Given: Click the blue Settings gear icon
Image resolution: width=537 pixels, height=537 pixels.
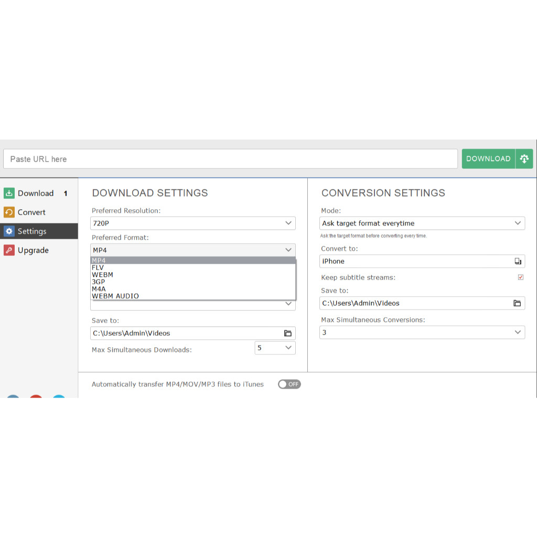Looking at the screenshot, I should tap(9, 231).
